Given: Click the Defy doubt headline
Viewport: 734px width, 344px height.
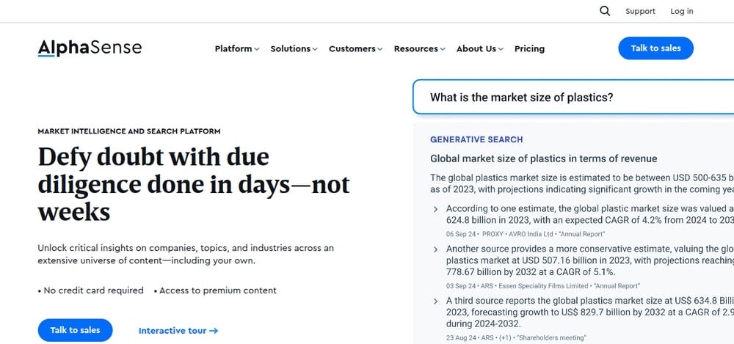Looking at the screenshot, I should tap(194, 184).
